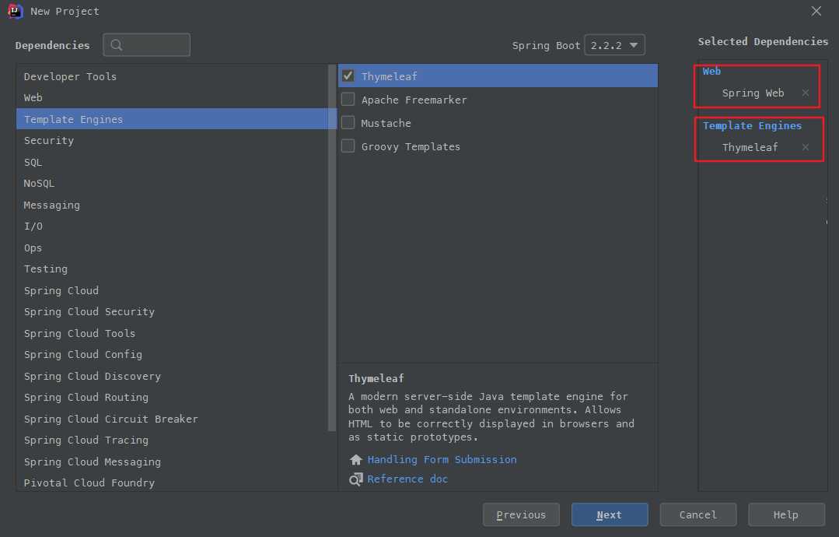Check the Mustache checkbox

click(x=348, y=123)
